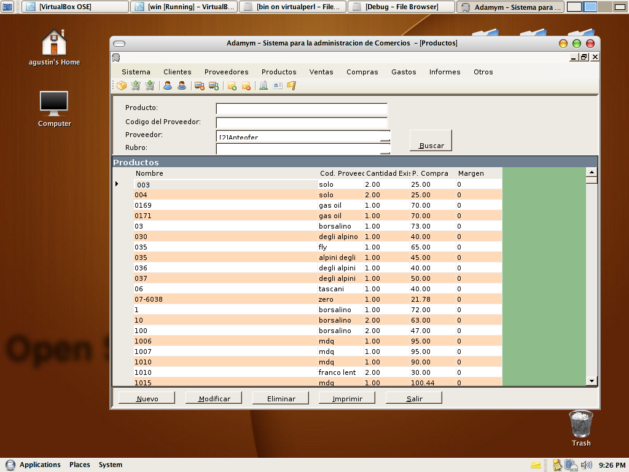Click the Eliminar button
The image size is (629, 472).
click(281, 398)
